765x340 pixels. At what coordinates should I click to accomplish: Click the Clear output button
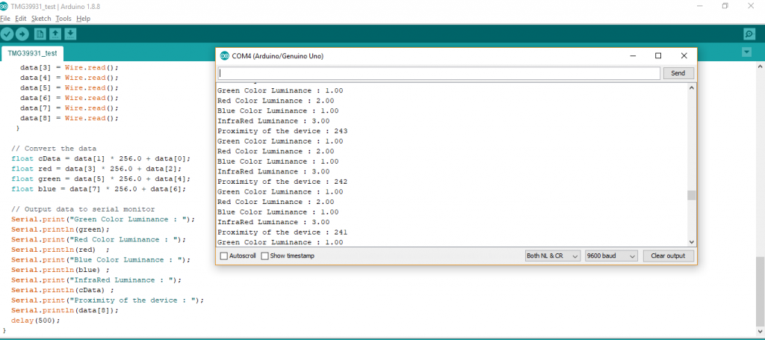[x=669, y=256]
